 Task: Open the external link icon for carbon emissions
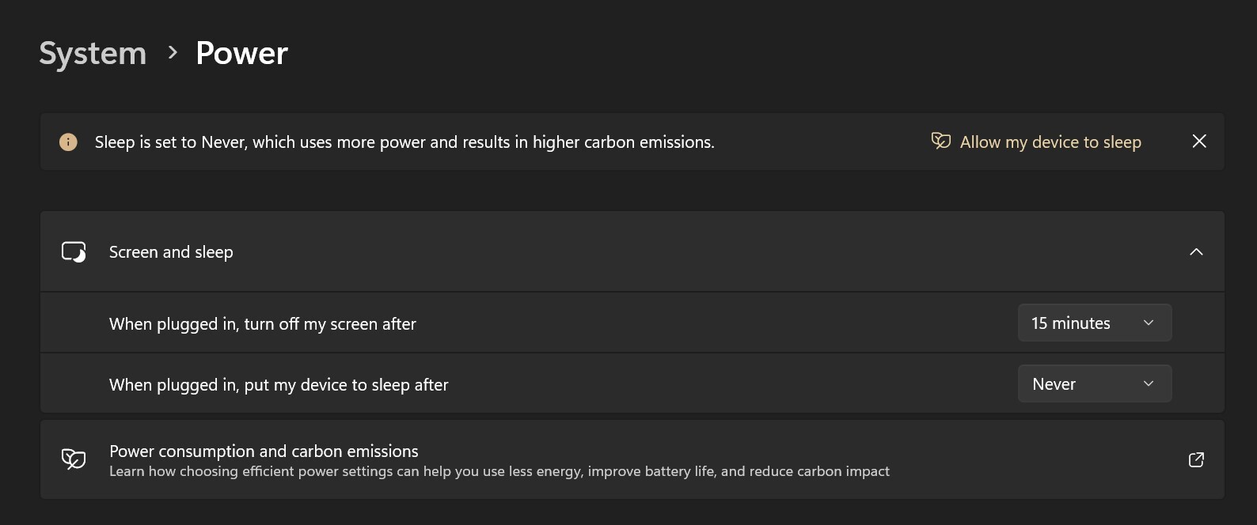(x=1196, y=459)
